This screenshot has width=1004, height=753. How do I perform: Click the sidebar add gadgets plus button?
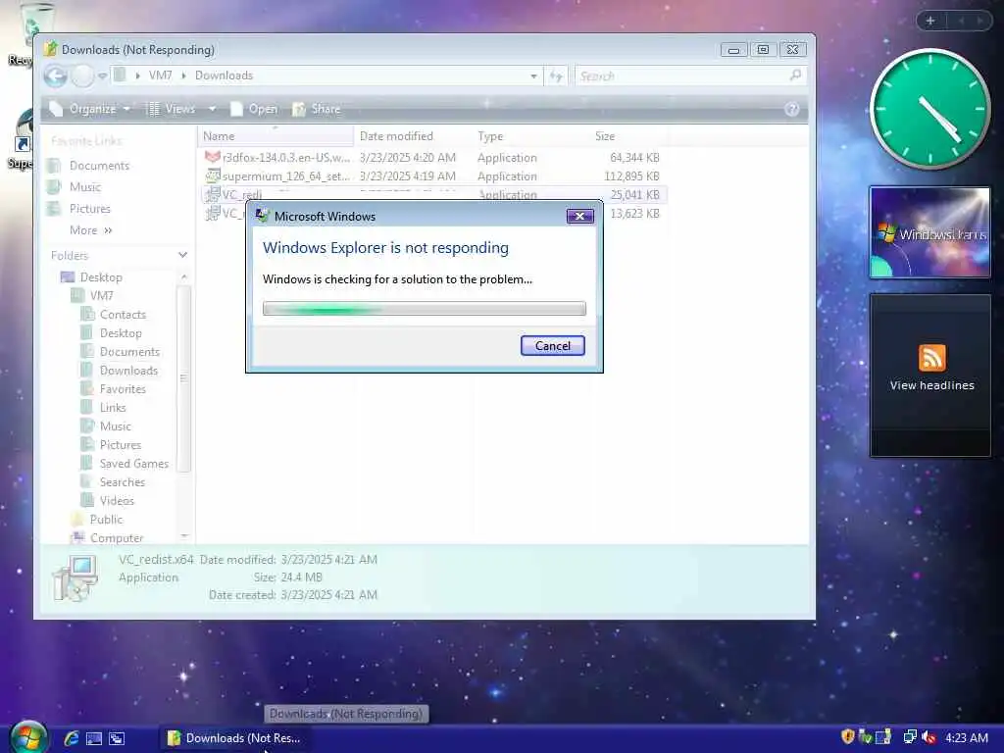tap(930, 21)
